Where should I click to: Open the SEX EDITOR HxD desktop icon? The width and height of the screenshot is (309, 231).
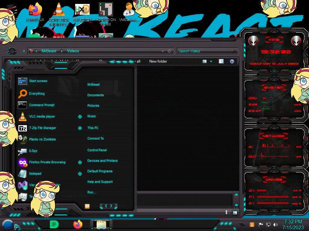pos(82,12)
